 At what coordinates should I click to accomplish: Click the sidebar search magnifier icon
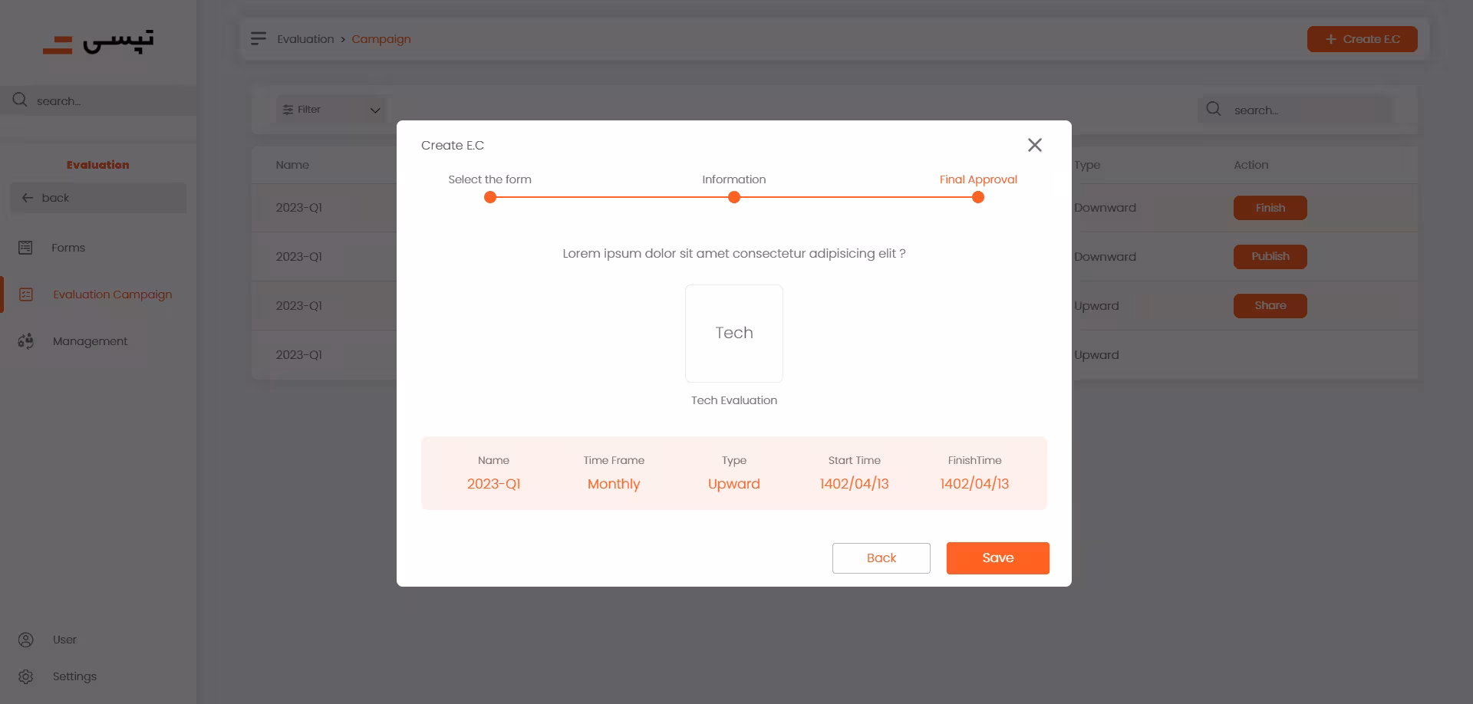pyautogui.click(x=20, y=100)
